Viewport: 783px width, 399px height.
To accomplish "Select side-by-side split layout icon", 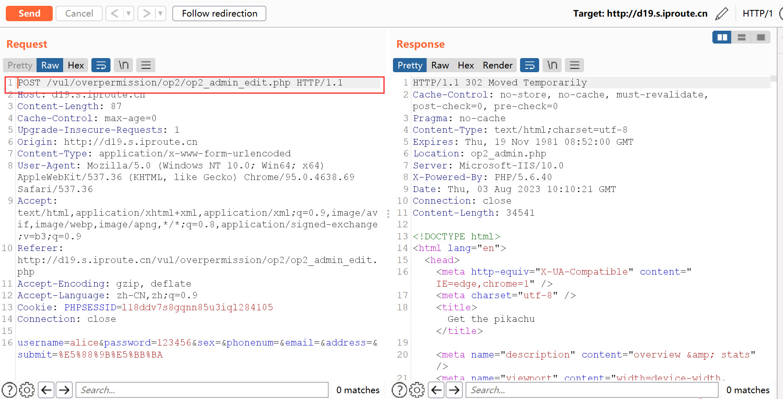I will [x=722, y=37].
